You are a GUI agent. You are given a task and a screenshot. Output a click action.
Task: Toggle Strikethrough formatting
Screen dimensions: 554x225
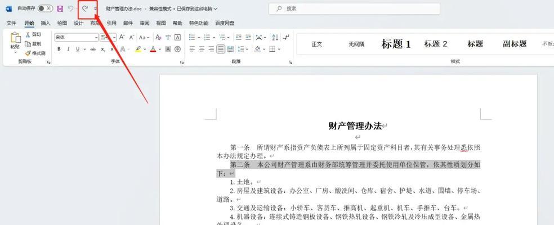(93, 49)
